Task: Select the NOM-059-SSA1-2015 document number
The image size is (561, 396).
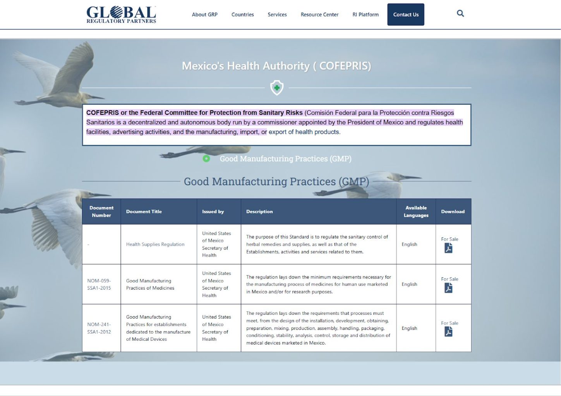Action: (99, 284)
